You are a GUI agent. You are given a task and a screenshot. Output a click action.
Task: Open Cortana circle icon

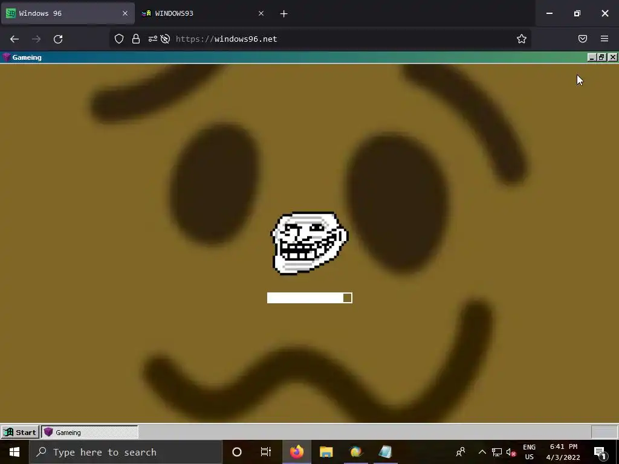coord(237,452)
